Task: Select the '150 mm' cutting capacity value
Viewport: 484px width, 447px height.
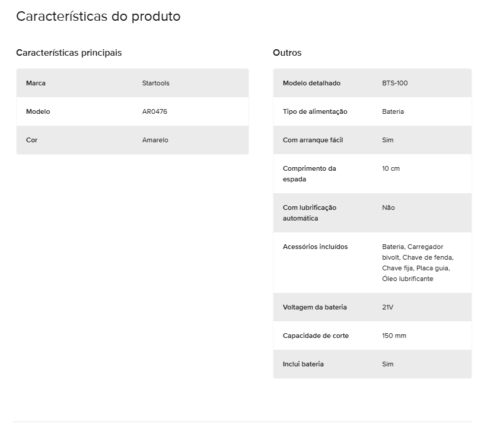Action: [x=394, y=336]
